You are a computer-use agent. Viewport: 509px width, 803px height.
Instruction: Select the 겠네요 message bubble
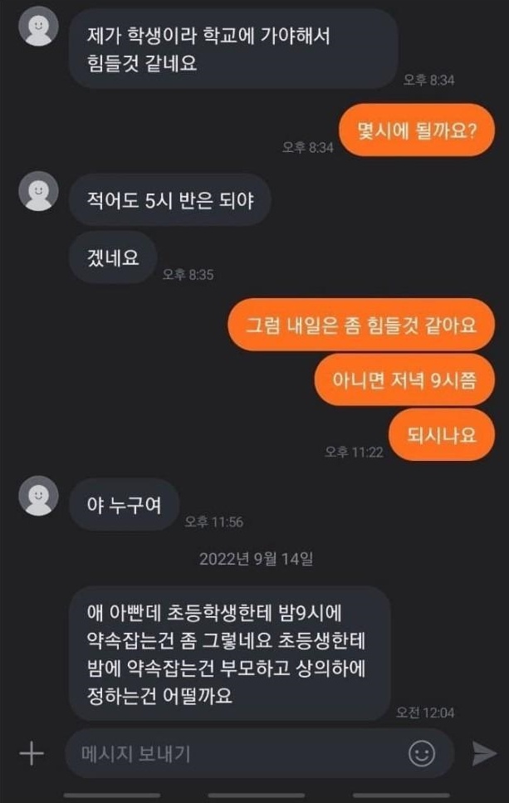point(113,257)
